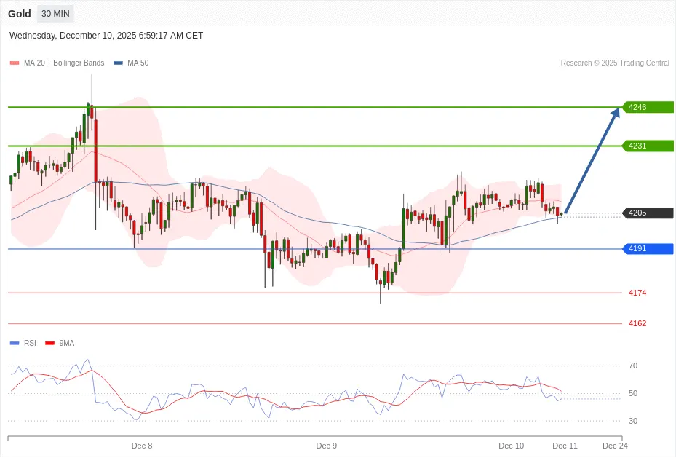676x458 pixels.
Task: Select the 4246 green resistance price tag
Action: tap(647, 108)
